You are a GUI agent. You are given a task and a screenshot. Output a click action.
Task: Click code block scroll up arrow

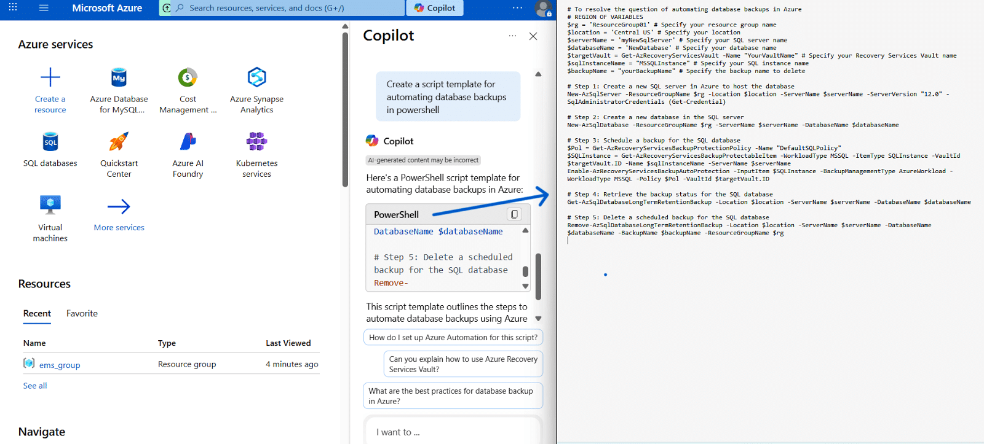(525, 230)
